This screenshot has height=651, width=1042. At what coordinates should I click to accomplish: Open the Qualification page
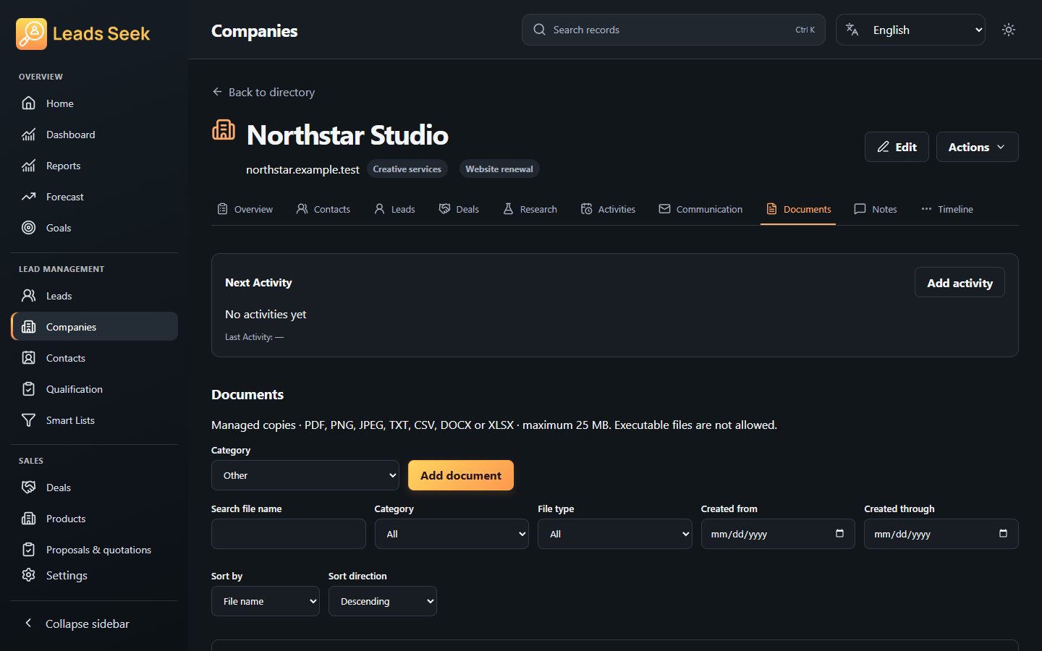(94, 389)
